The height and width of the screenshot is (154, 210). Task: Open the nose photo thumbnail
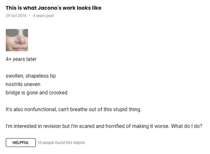[x=17, y=40]
